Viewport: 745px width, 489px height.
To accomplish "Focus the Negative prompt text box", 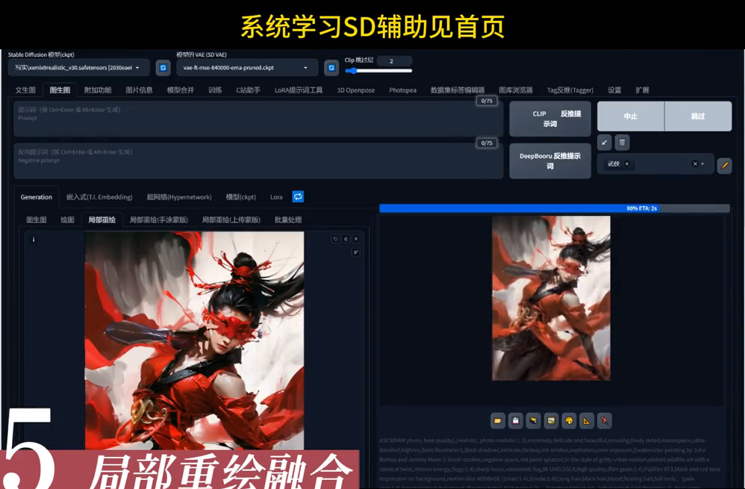I will (x=258, y=161).
